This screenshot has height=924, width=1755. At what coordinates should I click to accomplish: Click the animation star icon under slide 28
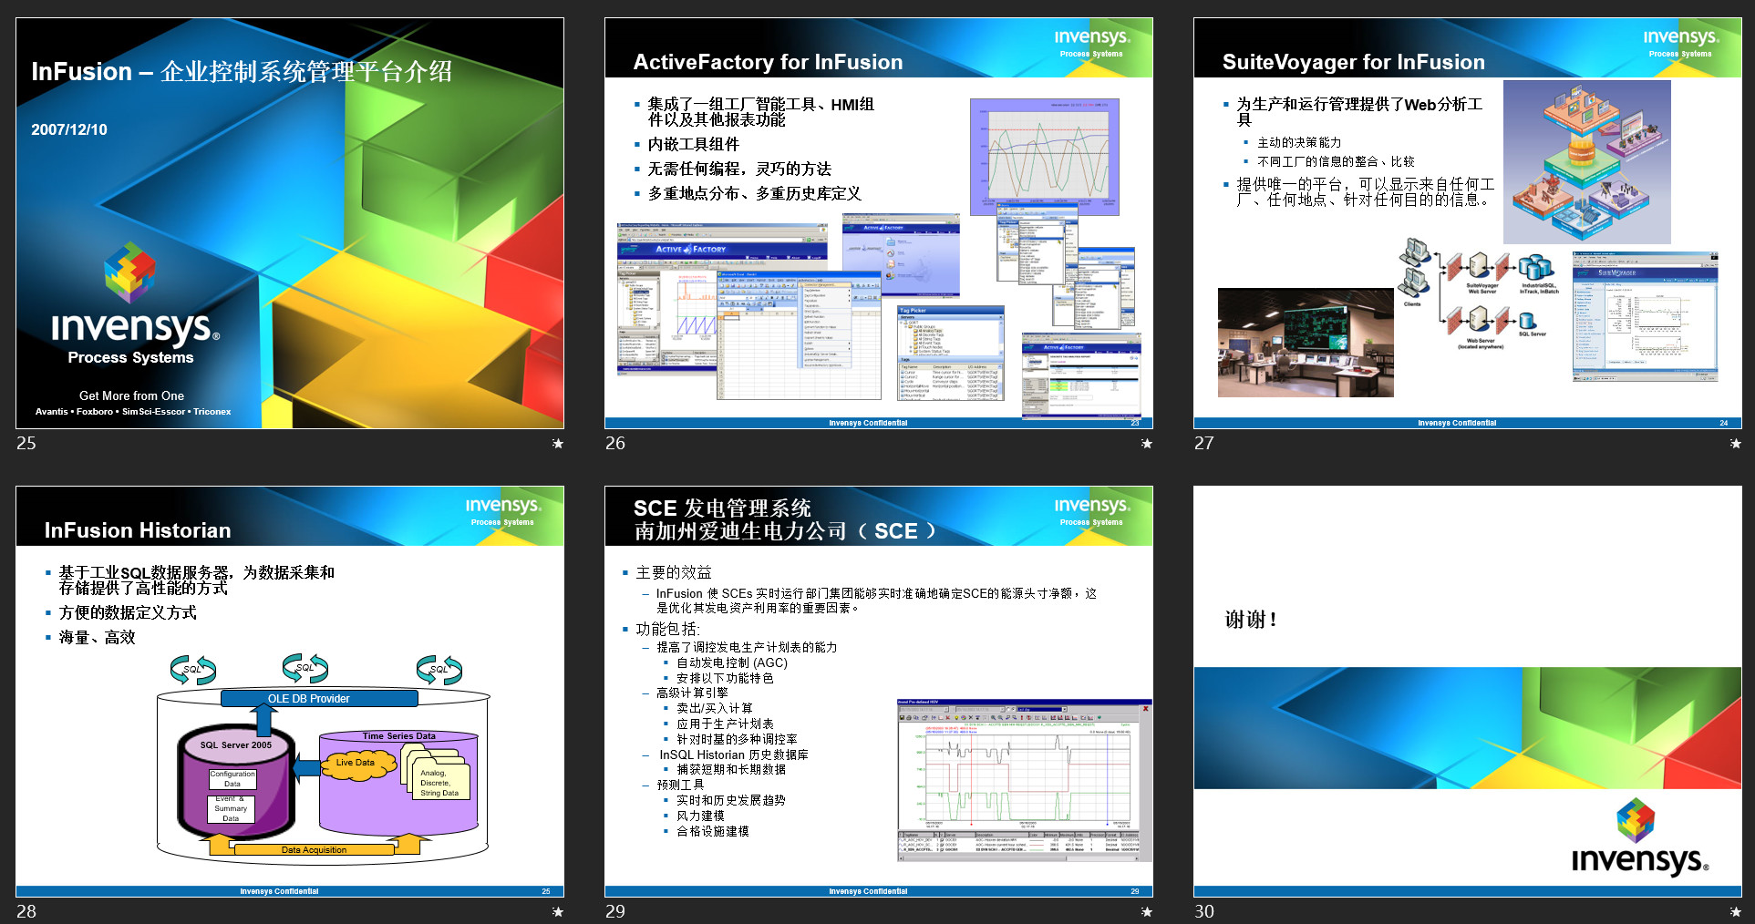click(558, 912)
